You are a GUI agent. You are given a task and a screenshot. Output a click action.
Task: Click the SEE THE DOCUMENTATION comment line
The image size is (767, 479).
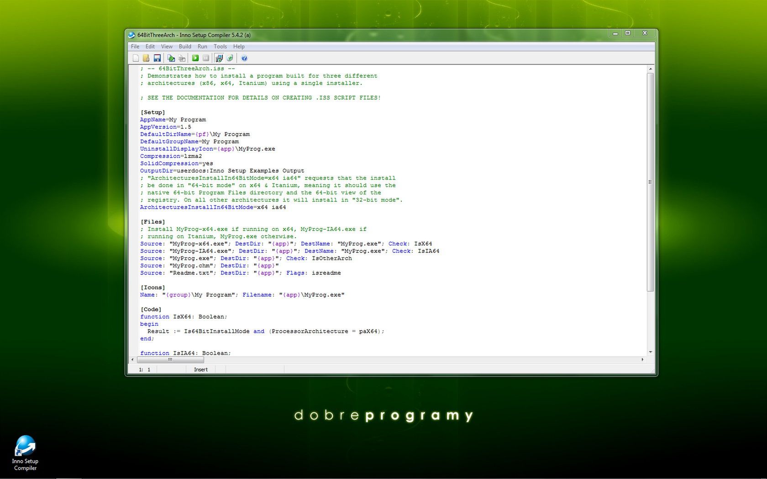tap(261, 98)
